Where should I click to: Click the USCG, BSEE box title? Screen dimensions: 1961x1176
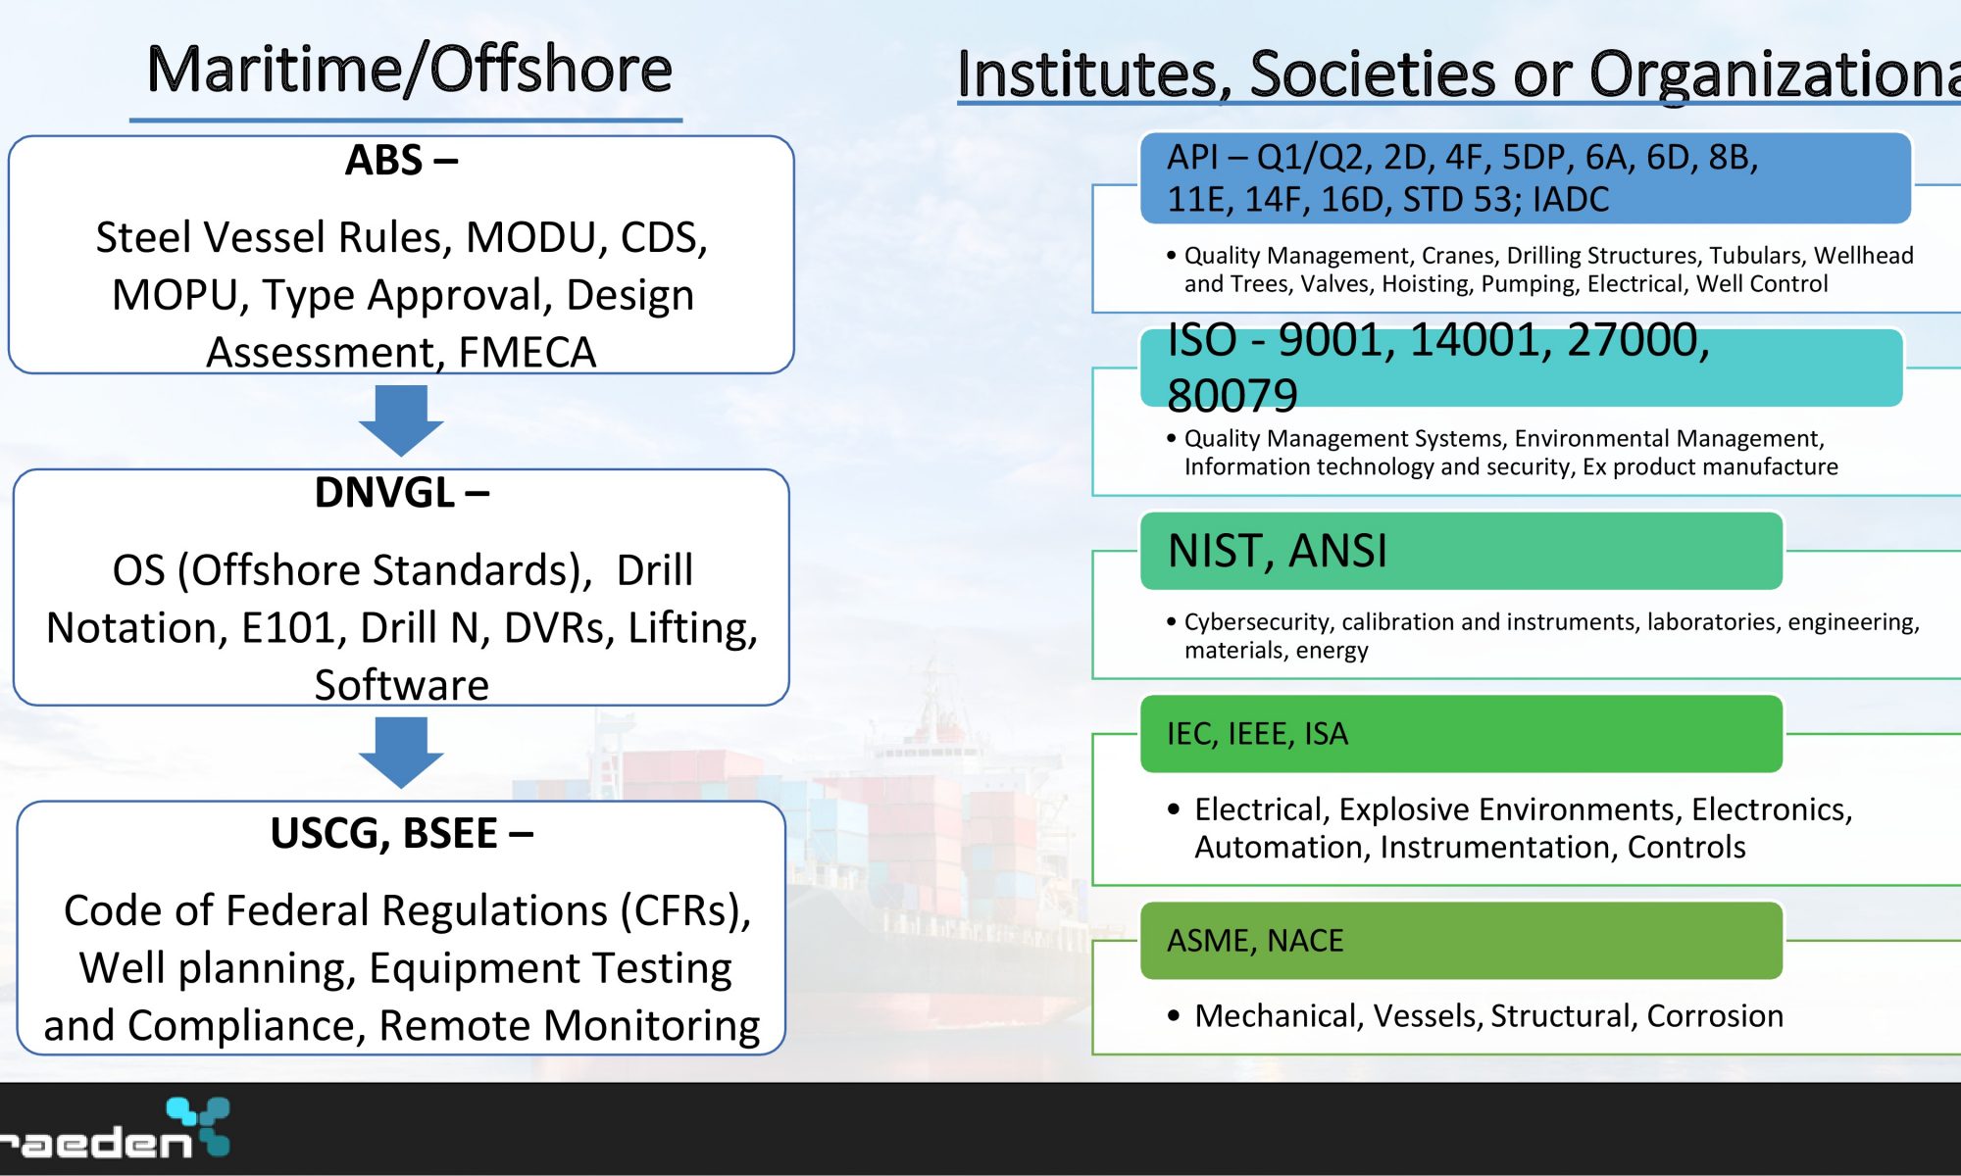click(401, 833)
